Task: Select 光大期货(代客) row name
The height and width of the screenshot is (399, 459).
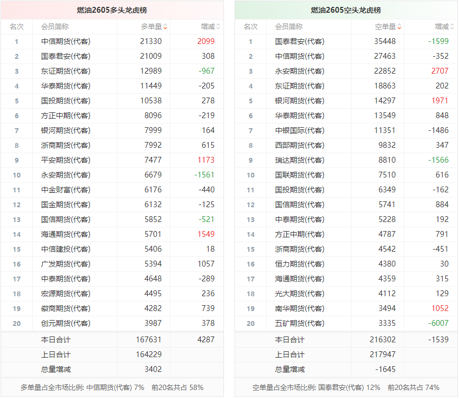Action: (300, 294)
